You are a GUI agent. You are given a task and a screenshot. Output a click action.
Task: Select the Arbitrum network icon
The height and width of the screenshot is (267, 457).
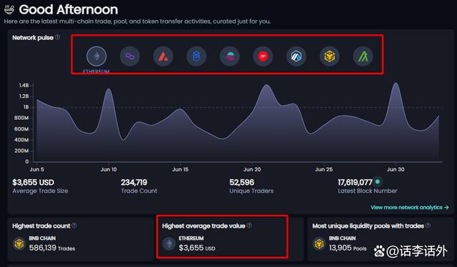point(296,56)
